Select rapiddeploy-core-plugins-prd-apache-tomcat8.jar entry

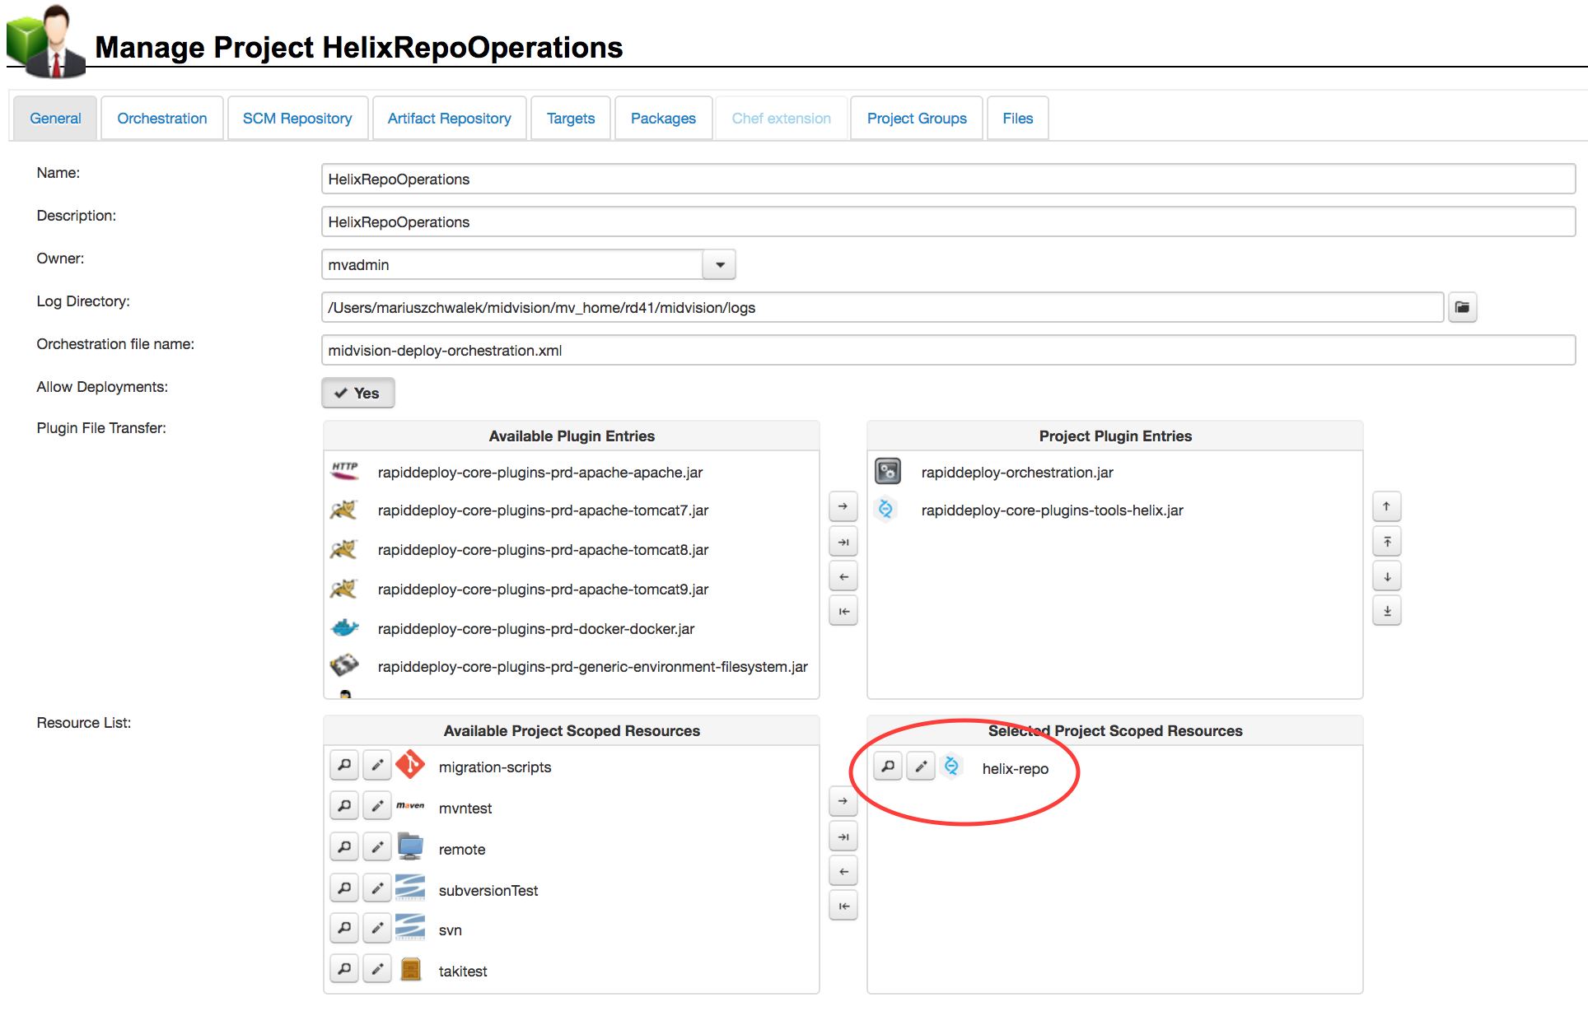tap(572, 549)
